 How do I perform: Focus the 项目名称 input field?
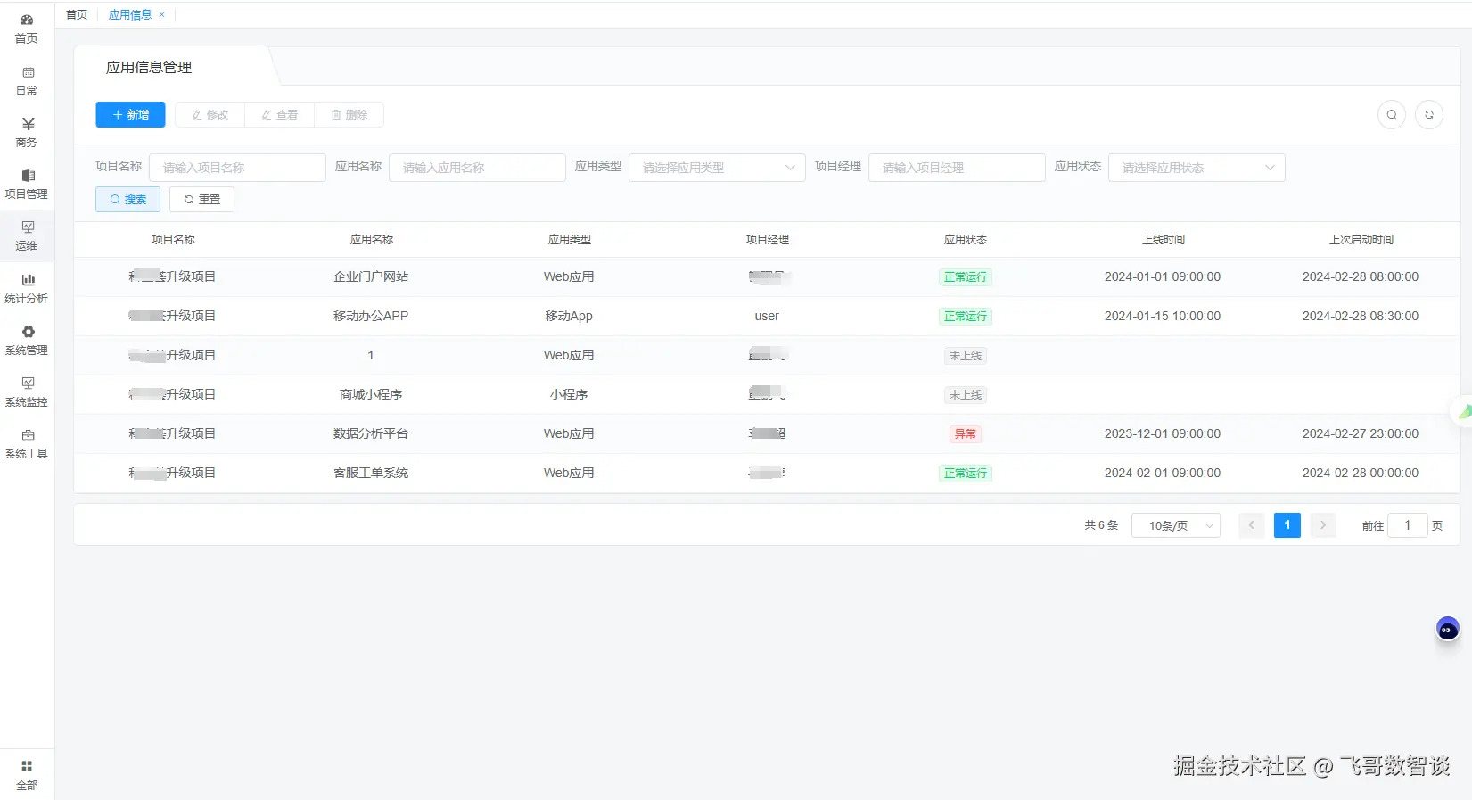coord(237,168)
